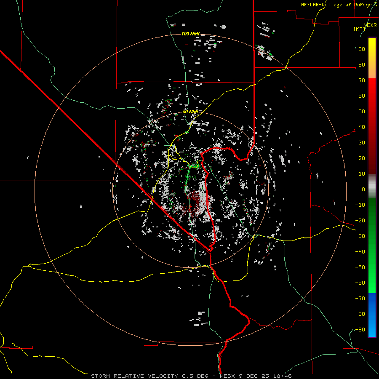379x379 pixels.
Task: Click the 50 NMI range ring label
Action: point(190,112)
